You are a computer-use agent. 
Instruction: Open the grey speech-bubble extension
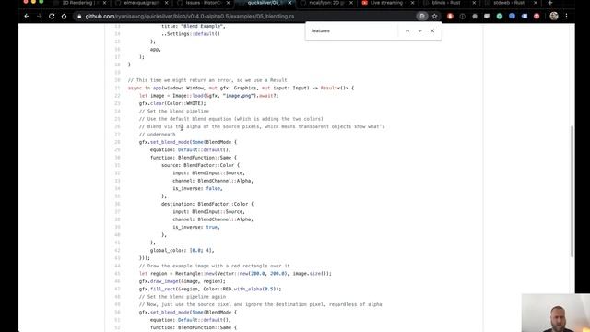487,17
